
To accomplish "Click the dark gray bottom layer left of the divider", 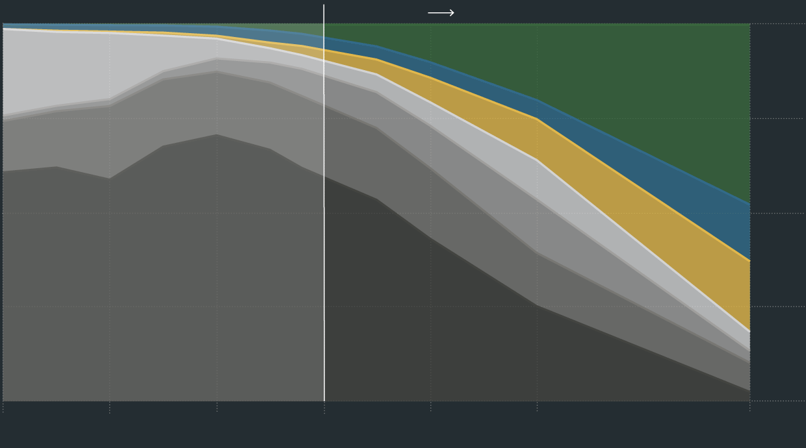I will (x=162, y=292).
